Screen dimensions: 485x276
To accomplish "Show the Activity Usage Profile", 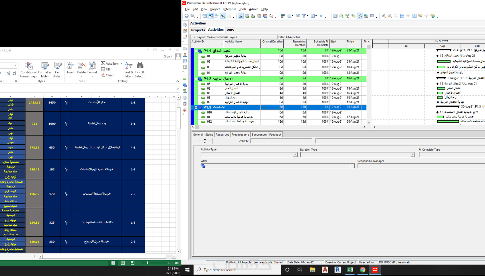I will pyautogui.click(x=253, y=16).
